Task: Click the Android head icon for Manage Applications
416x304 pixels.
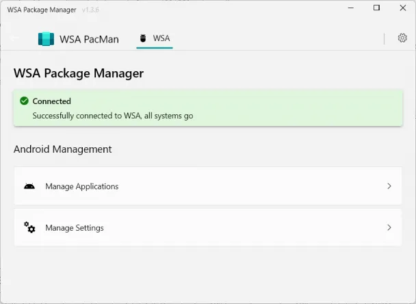Action: (x=29, y=186)
